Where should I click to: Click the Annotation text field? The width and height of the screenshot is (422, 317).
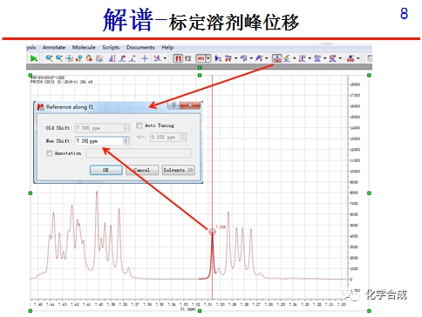point(139,153)
